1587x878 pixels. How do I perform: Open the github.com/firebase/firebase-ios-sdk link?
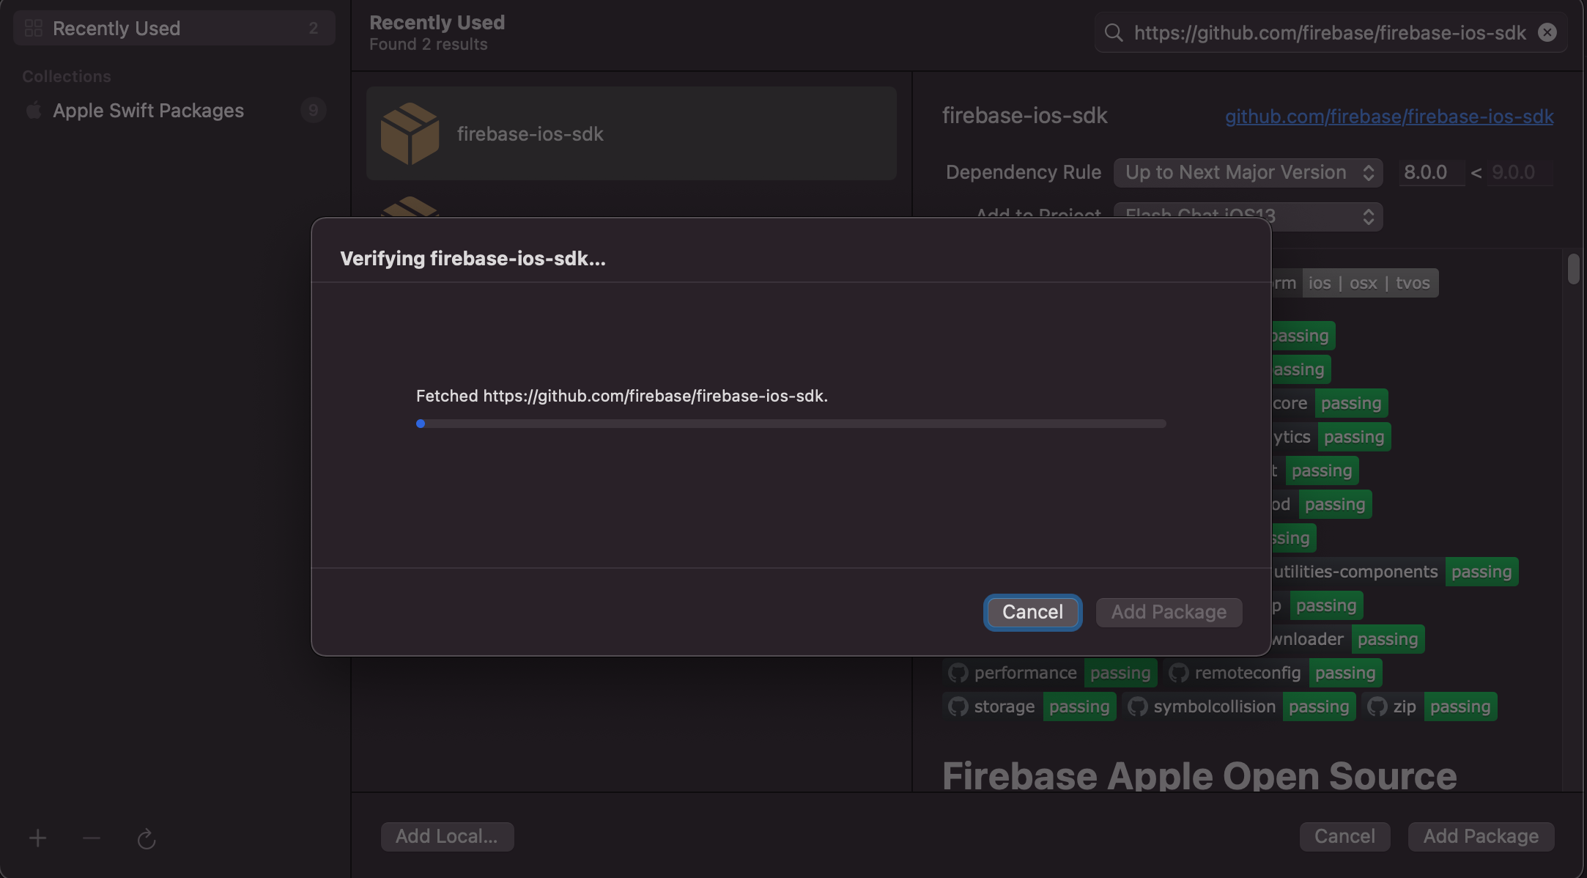coord(1388,117)
